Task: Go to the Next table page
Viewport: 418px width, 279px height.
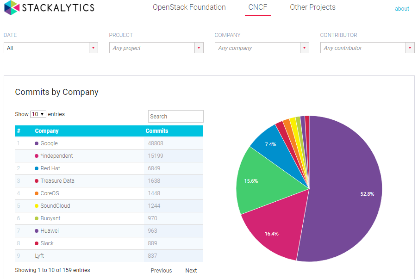Action: coord(191,271)
